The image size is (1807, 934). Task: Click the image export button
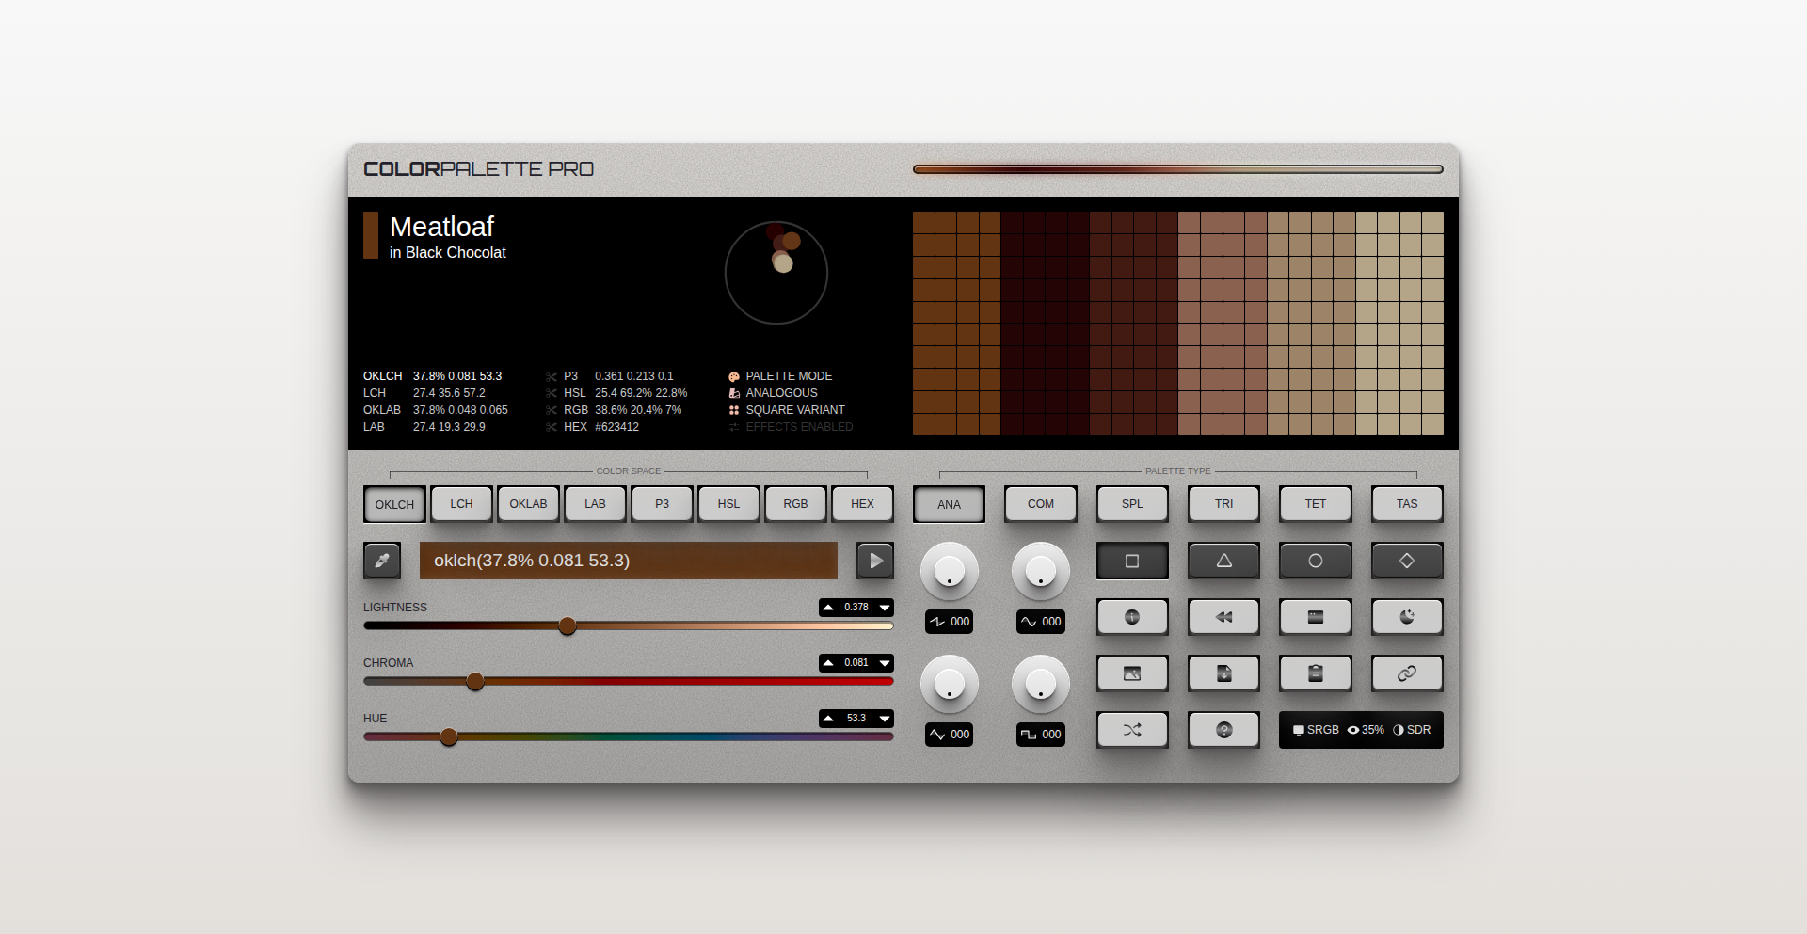1132,673
